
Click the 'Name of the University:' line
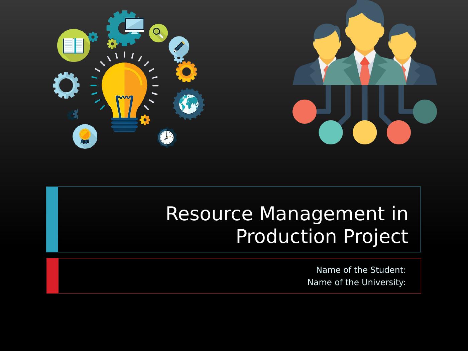356,282
